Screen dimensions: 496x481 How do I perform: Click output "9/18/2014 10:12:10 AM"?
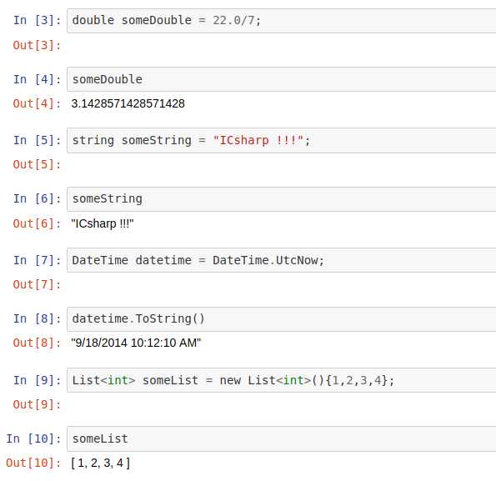pyautogui.click(x=136, y=343)
